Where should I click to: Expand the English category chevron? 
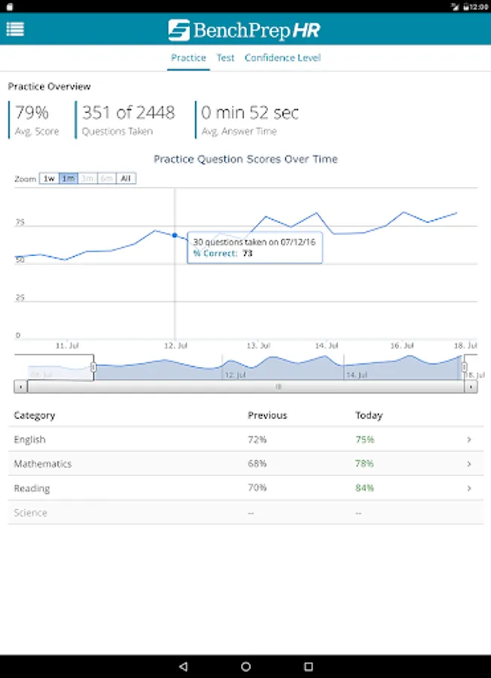point(469,439)
